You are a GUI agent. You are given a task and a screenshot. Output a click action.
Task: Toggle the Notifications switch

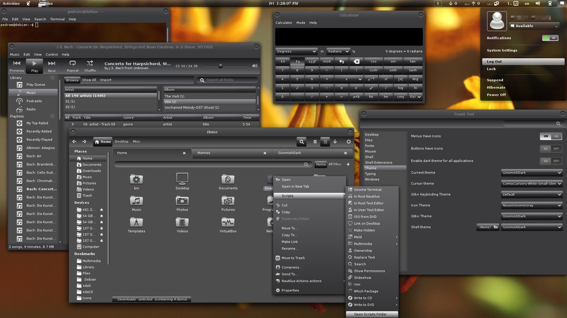coord(550,38)
